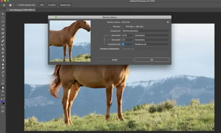The height and width of the screenshot is (133, 221).
Task: Select the Quick Selection tool
Action: click(3, 25)
